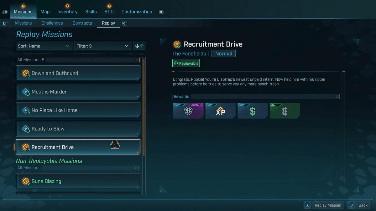The height and width of the screenshot is (211, 376).
Task: Click the weapon reward icon
Action: pos(188,111)
